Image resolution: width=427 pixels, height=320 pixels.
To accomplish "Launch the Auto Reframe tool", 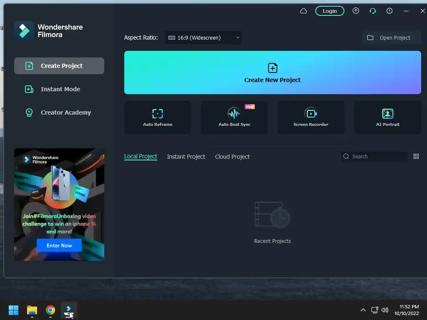I will point(157,117).
